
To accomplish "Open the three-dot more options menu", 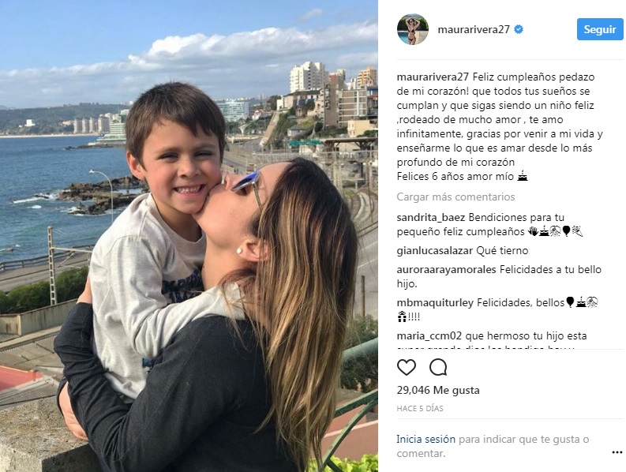I will (617, 452).
